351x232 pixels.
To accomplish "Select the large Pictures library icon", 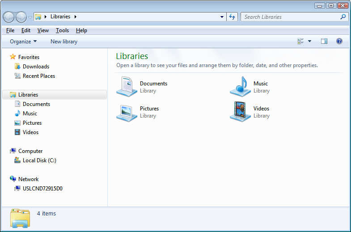I will [127, 113].
